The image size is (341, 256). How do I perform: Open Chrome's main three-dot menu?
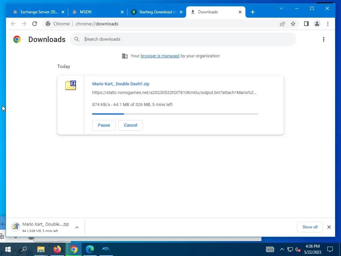(x=328, y=24)
